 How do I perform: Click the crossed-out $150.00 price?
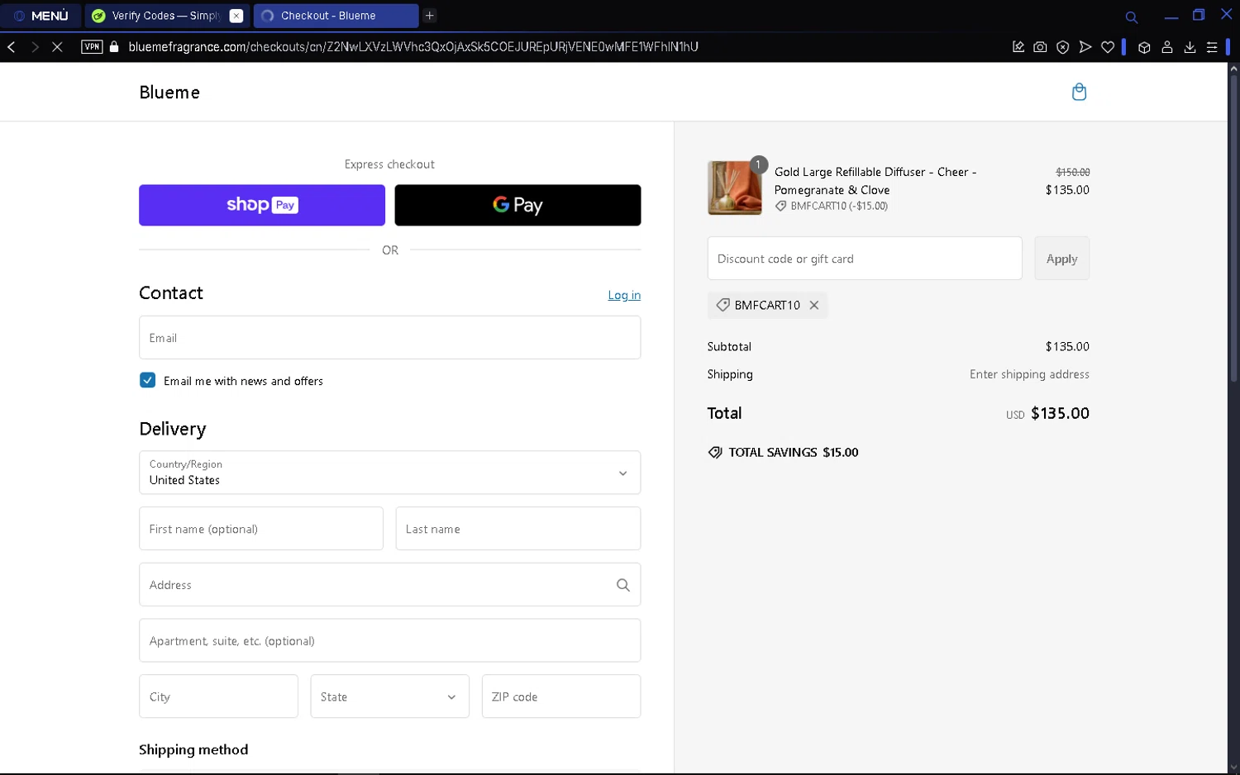1073,172
